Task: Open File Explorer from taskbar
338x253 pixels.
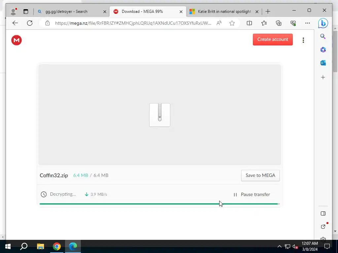Action: (x=40, y=246)
